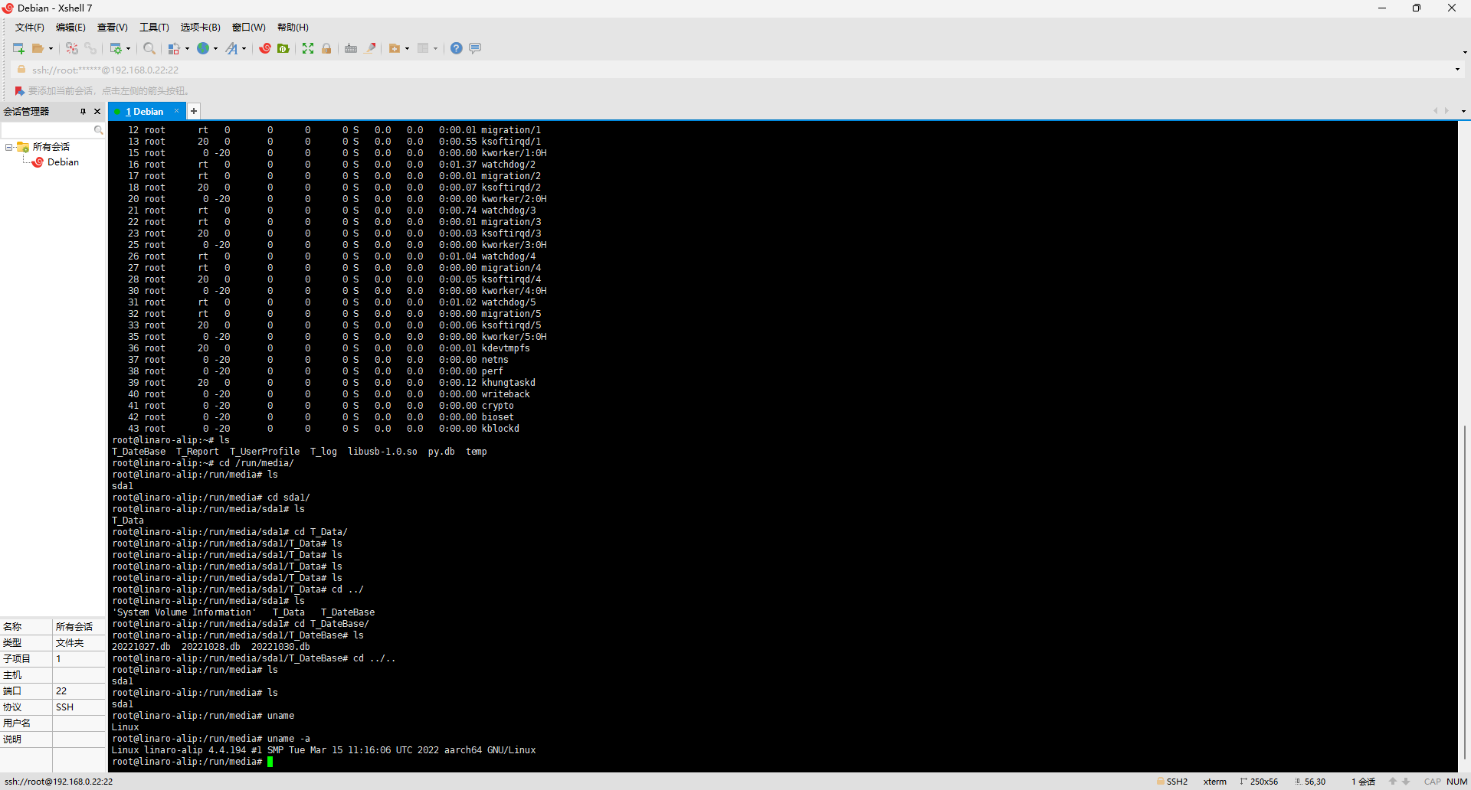Open Help via blue question mark icon

[457, 48]
